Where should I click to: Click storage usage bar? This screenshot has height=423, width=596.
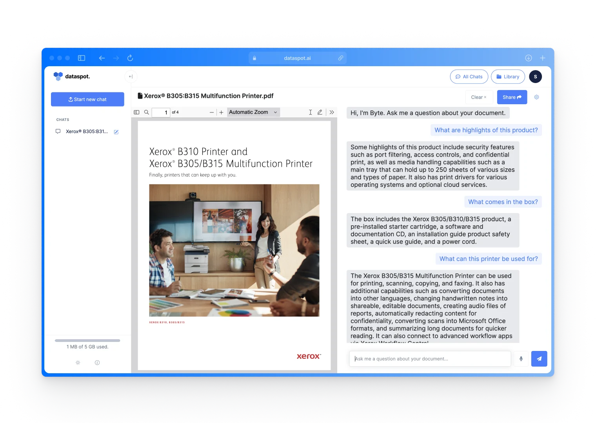[x=87, y=340]
